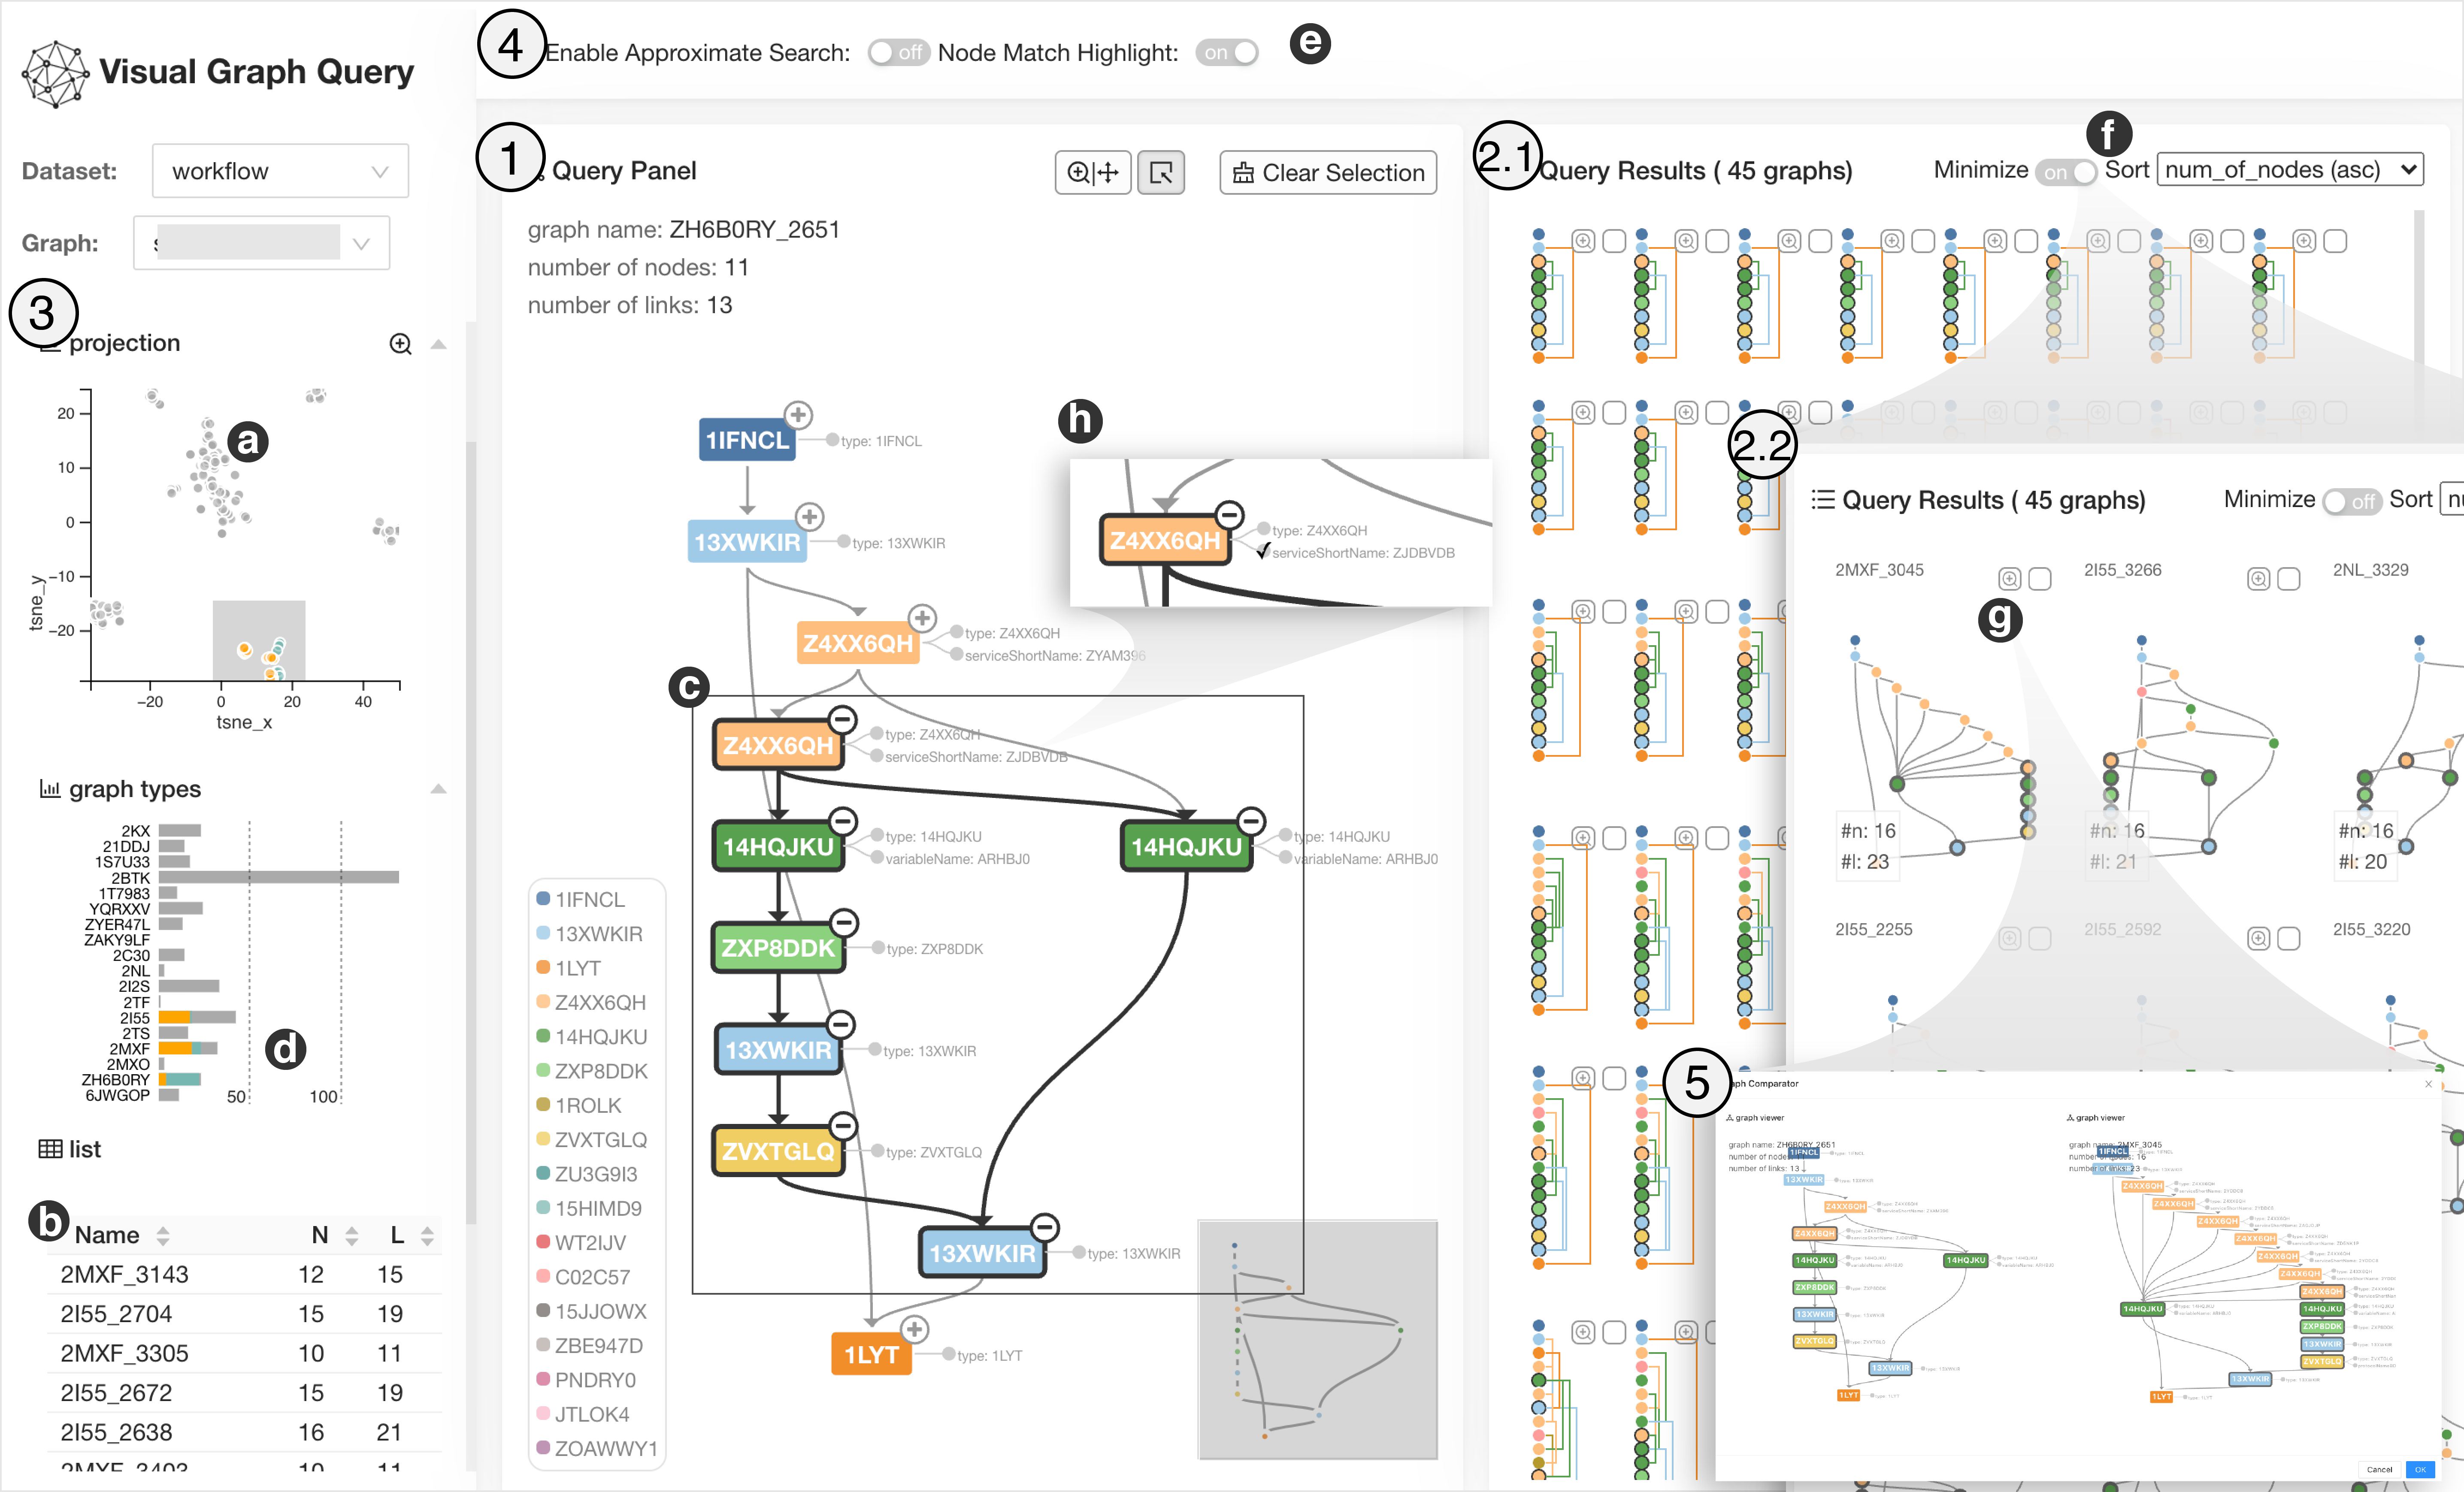2464x1492 pixels.
Task: Click the 2BTK bar in graph types
Action: [278, 877]
